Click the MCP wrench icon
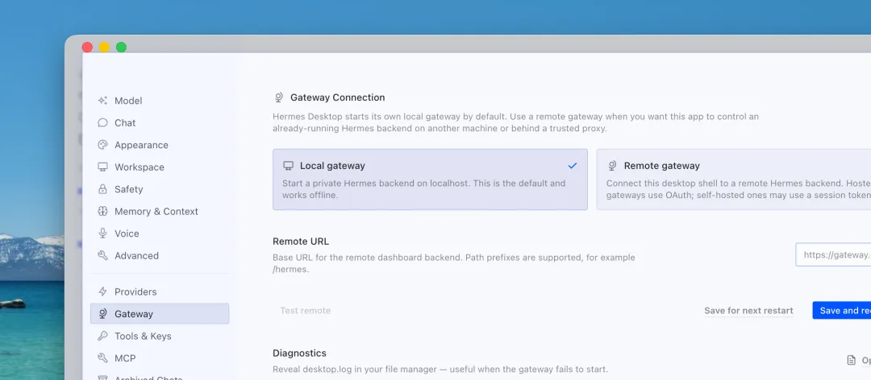The width and height of the screenshot is (871, 380). point(102,358)
